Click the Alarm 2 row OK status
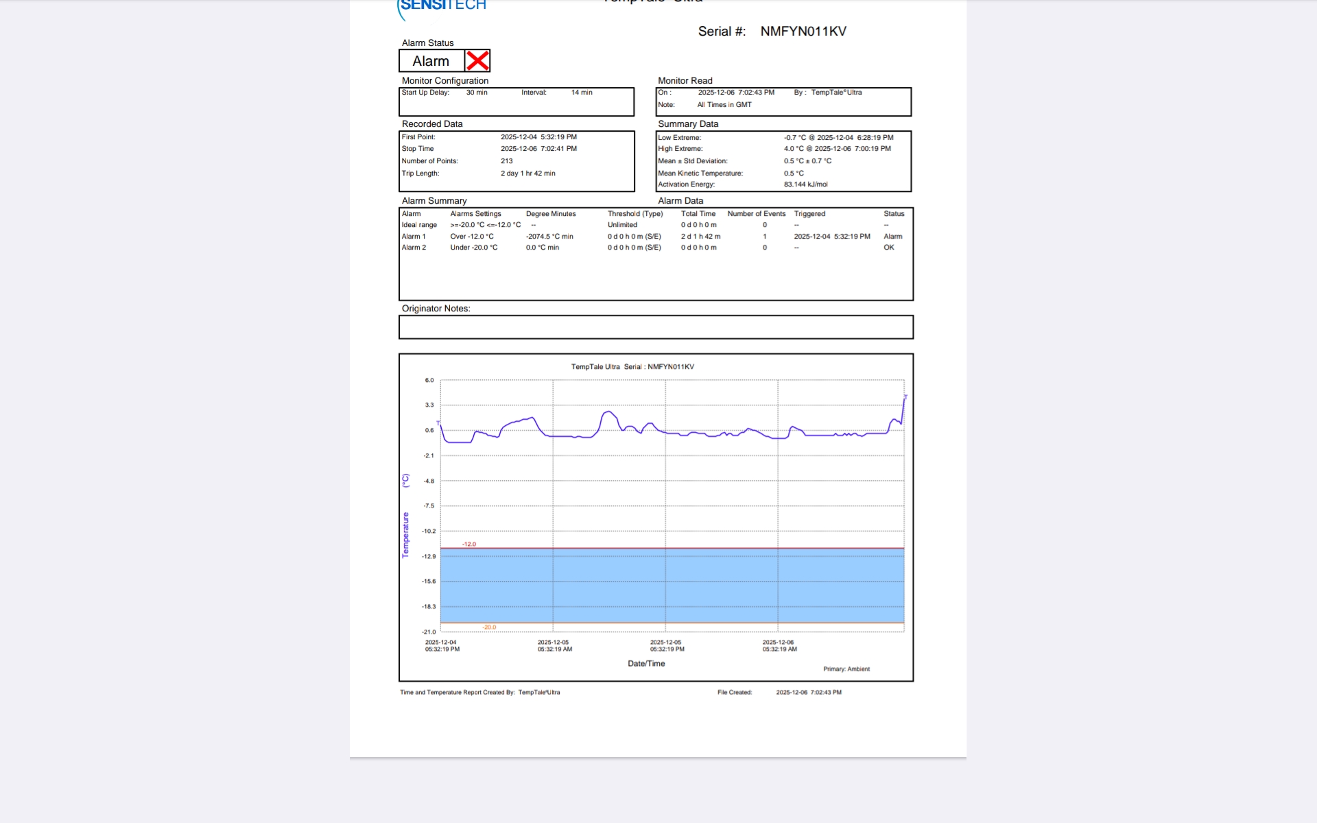The image size is (1317, 823). coord(888,248)
